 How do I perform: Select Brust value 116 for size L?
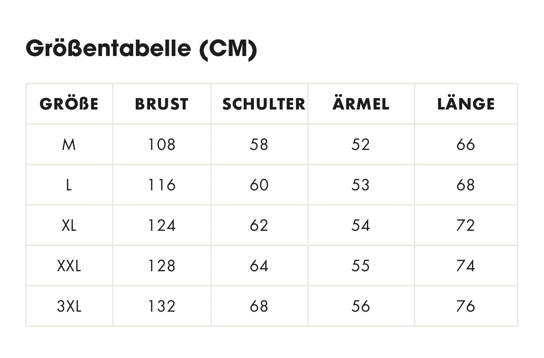(x=162, y=185)
